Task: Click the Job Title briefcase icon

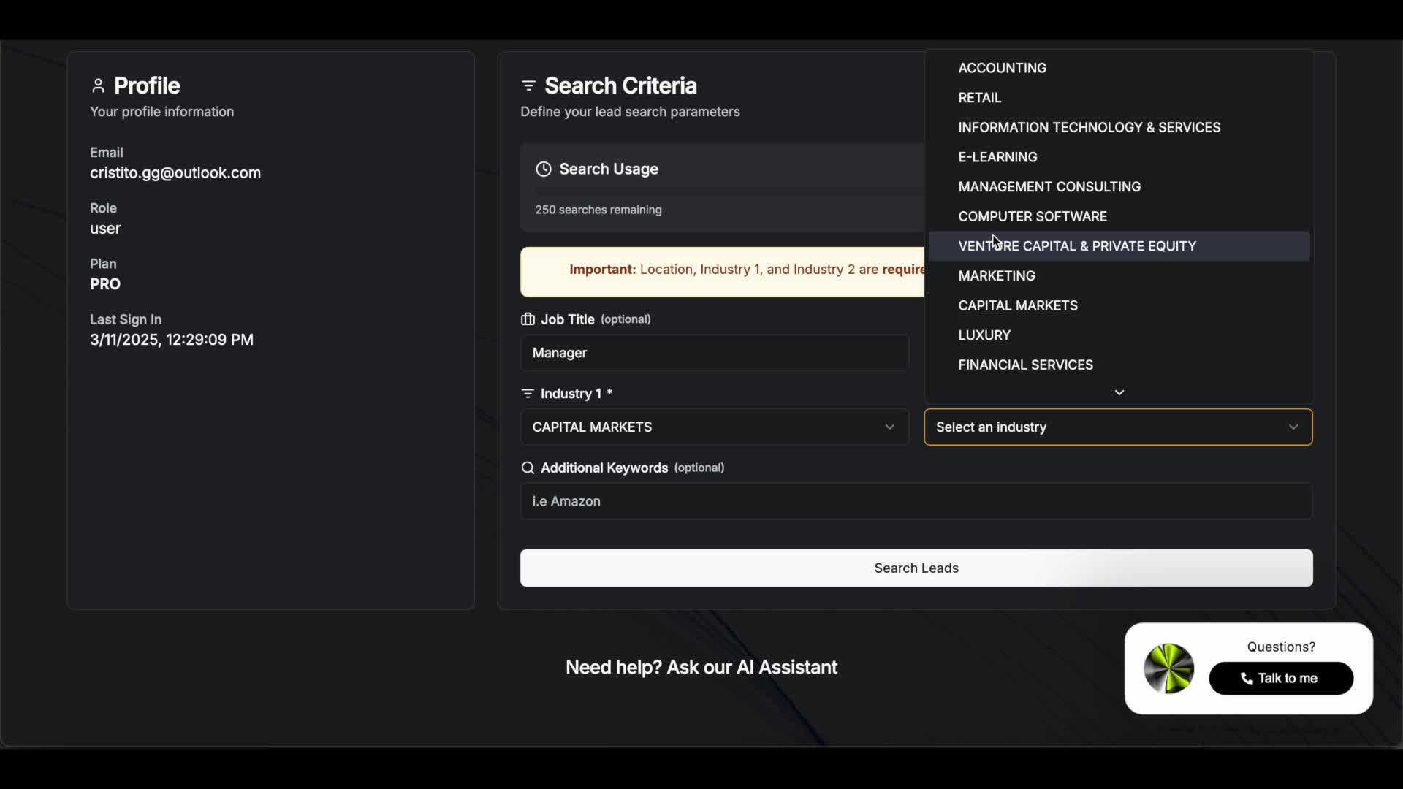Action: [x=528, y=319]
